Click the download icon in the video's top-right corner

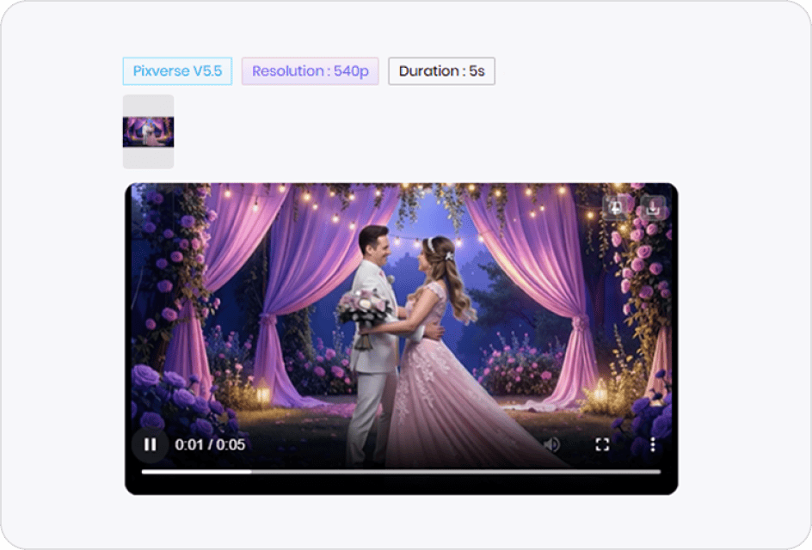tap(653, 206)
